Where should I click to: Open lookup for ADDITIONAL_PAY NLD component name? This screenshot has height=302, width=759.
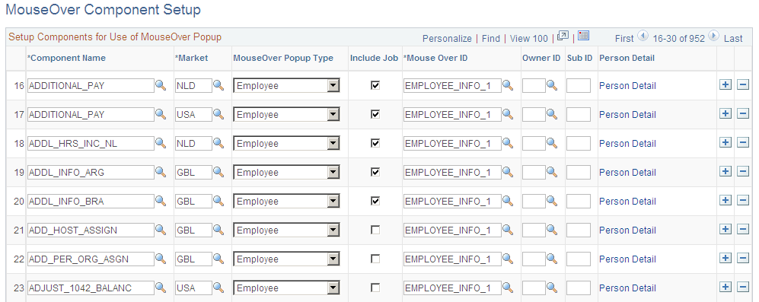[x=161, y=85]
